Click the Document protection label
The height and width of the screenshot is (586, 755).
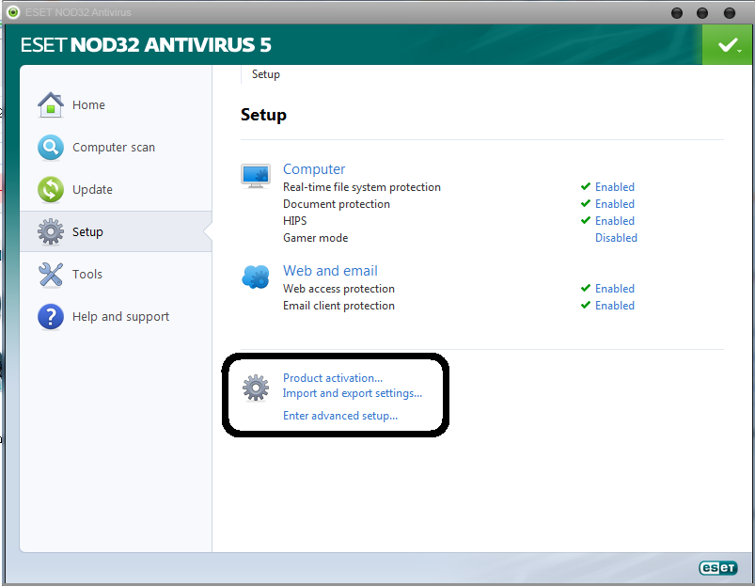point(337,204)
